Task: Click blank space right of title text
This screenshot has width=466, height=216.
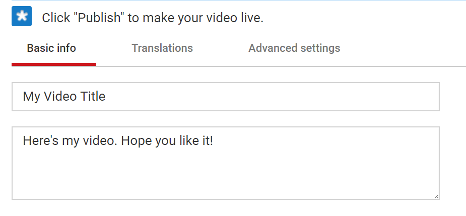Action: 272,97
